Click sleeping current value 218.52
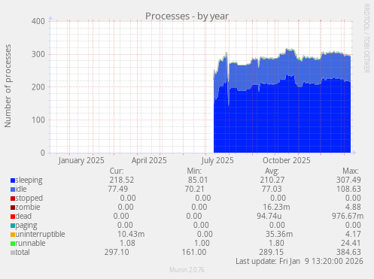 pos(122,180)
